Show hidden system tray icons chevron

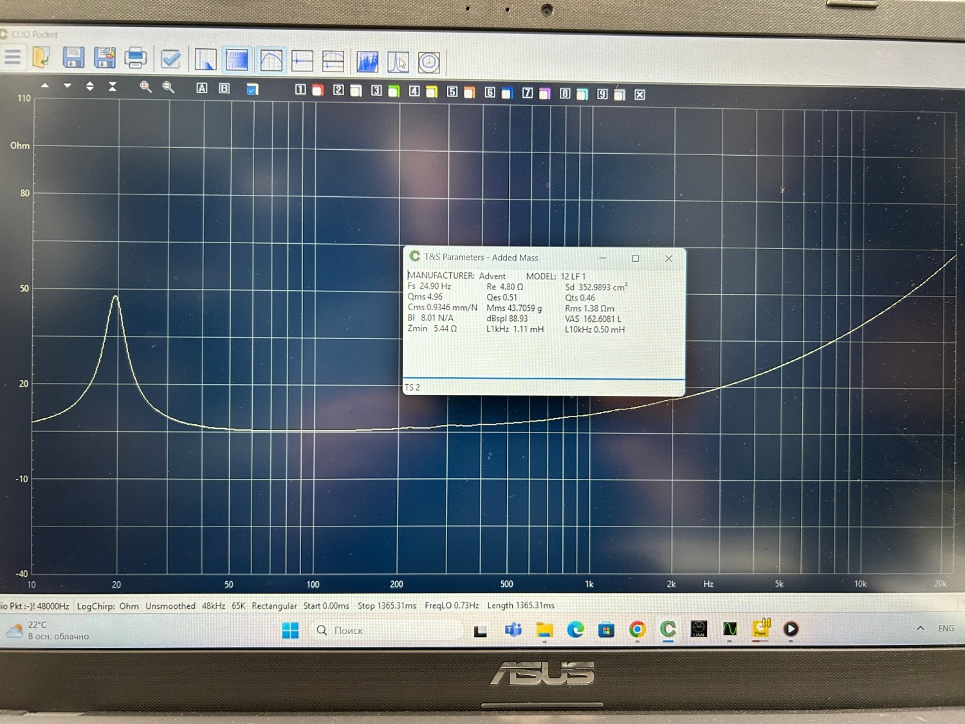click(x=921, y=628)
